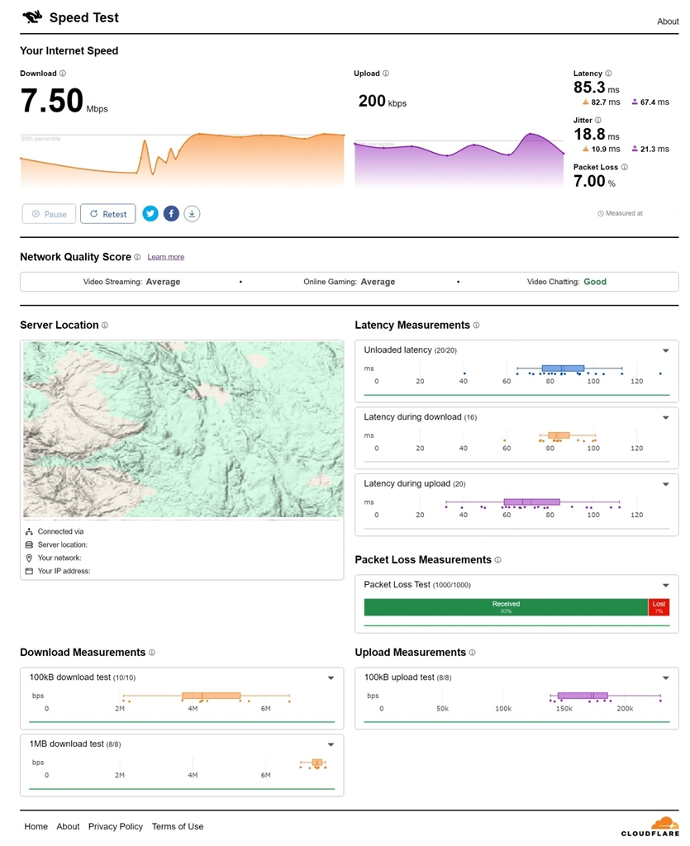Open the Privacy Policy footer link
Screen dimensions: 690x846
pos(116,826)
